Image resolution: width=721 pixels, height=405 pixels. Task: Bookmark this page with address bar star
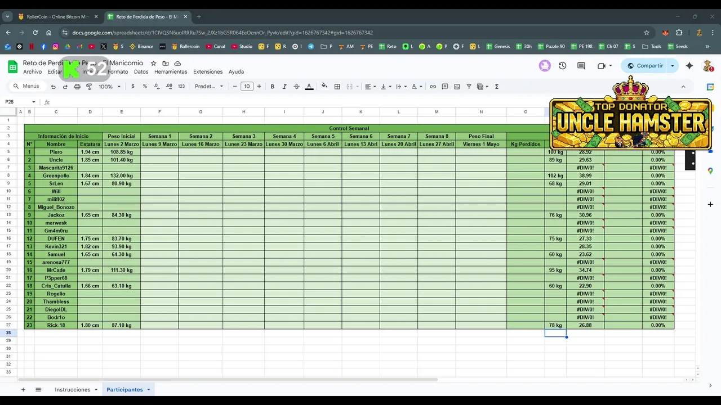click(647, 33)
